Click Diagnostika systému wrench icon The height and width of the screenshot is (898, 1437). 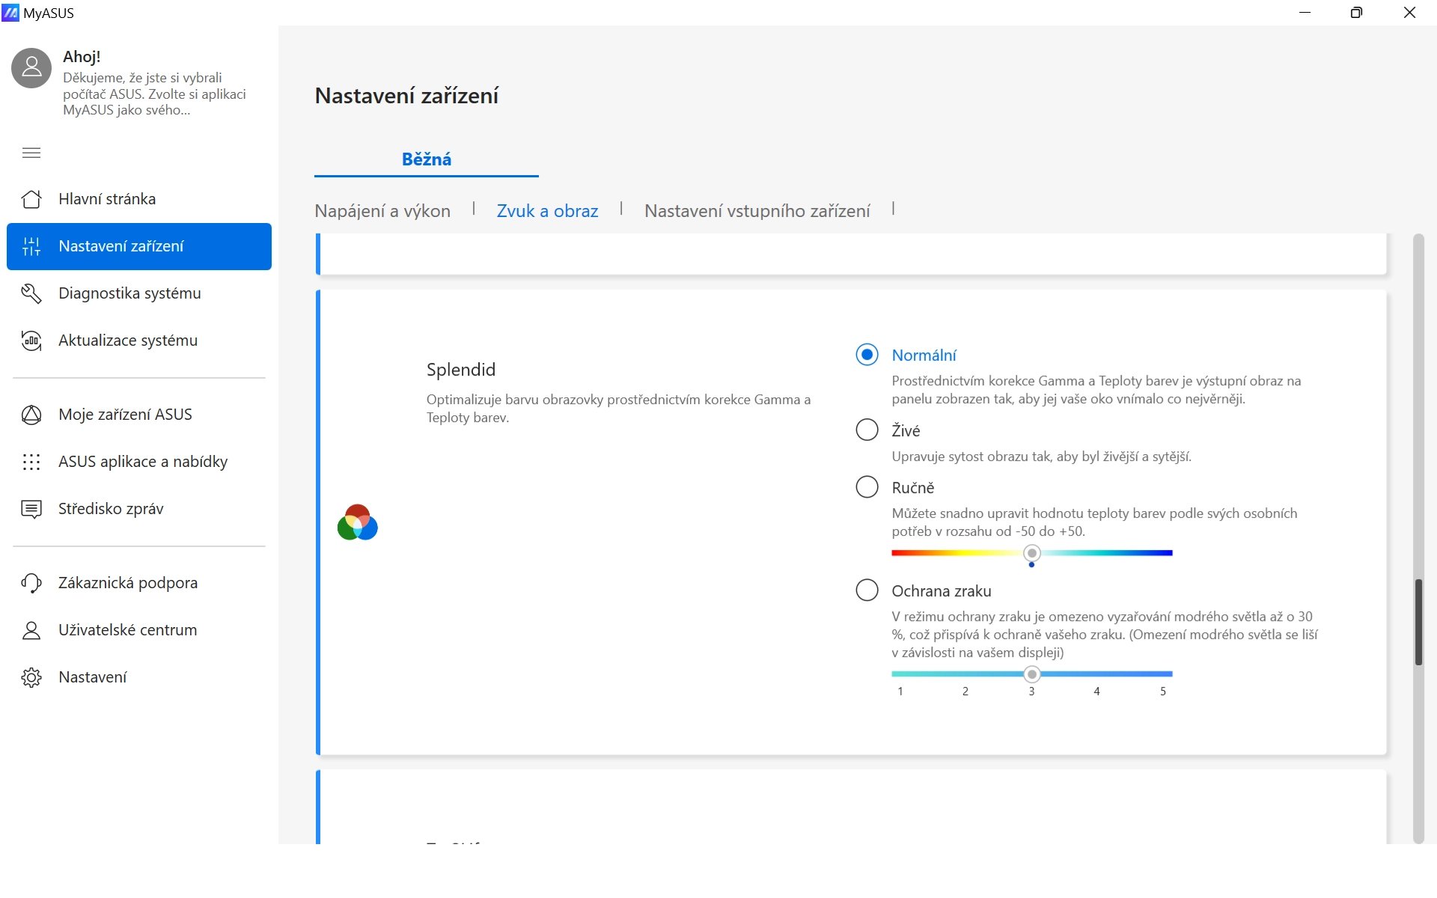(31, 293)
